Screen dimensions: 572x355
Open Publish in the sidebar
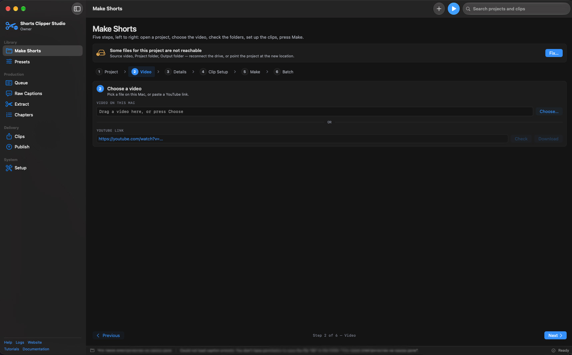tap(43, 147)
